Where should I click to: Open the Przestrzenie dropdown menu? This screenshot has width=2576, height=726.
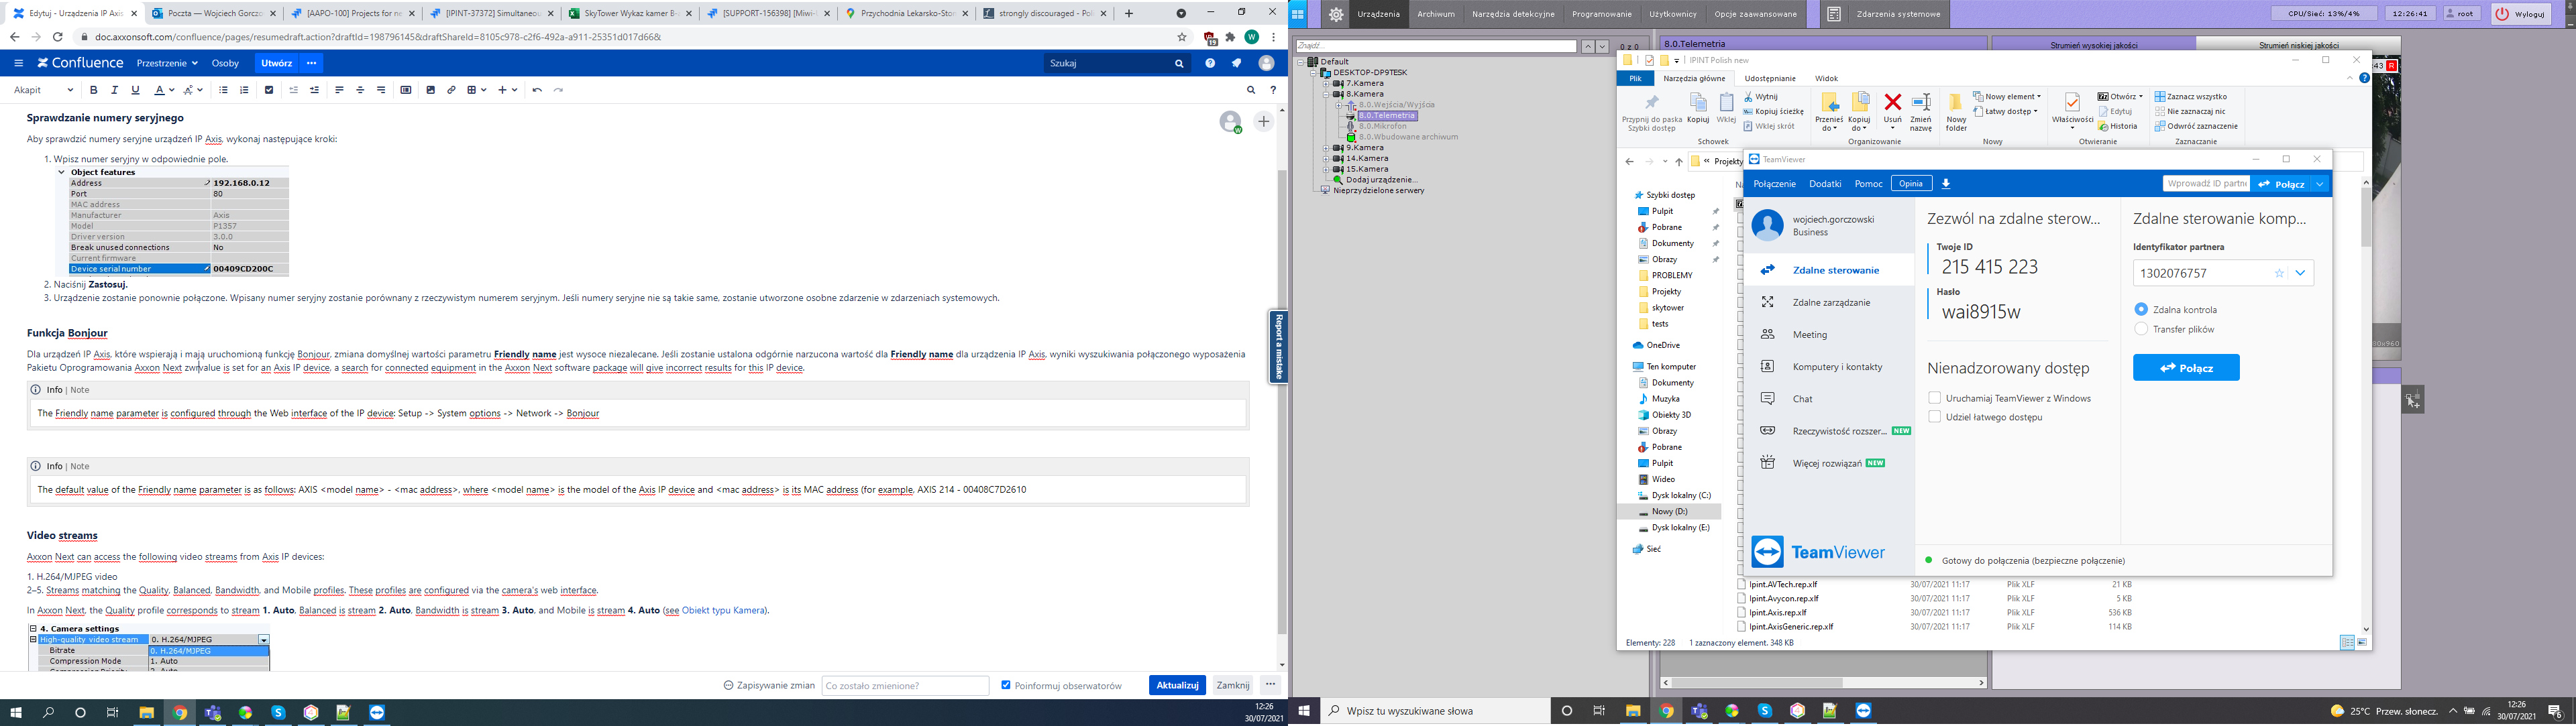pos(166,63)
